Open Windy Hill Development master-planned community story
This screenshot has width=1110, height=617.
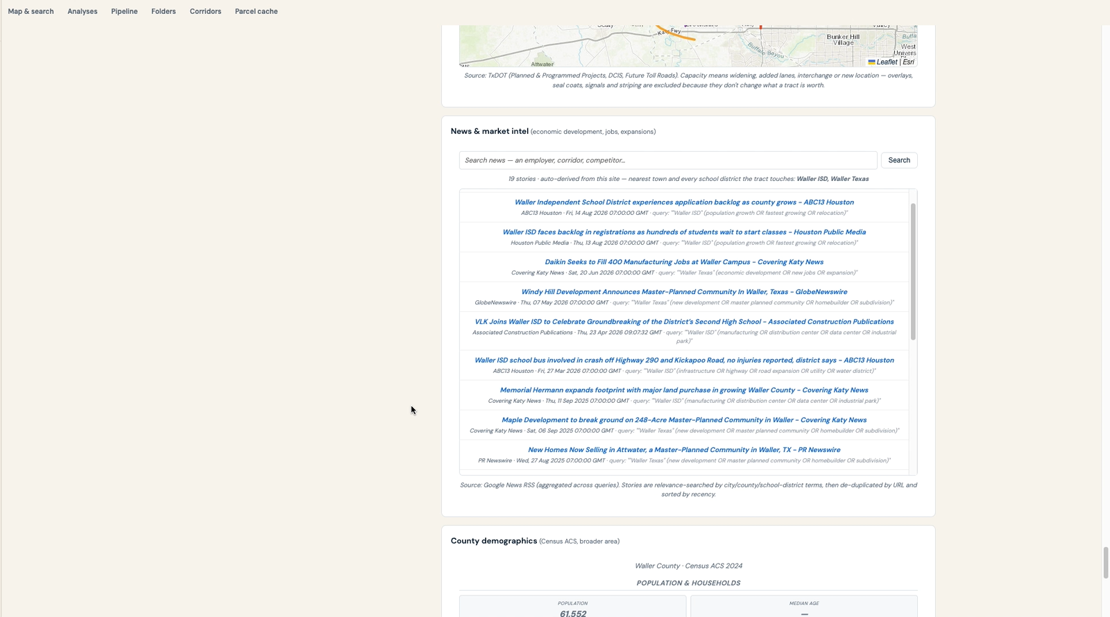[684, 292]
